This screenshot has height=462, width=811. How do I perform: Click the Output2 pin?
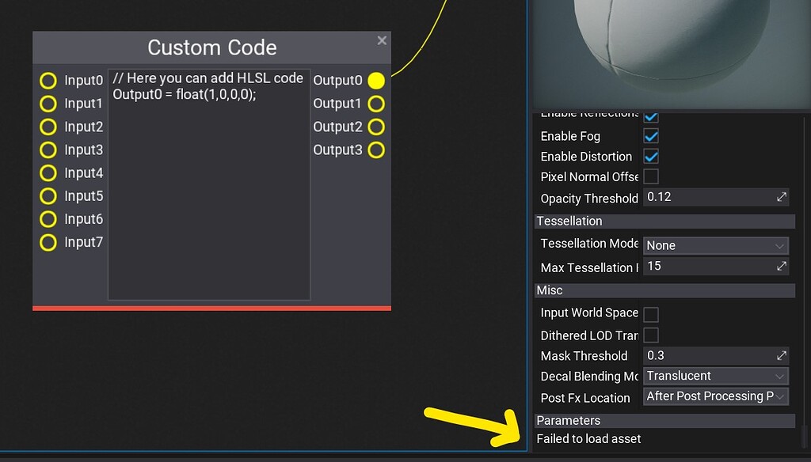[376, 127]
